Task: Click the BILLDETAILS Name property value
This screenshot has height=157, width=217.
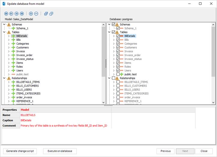Action: tap(28, 115)
